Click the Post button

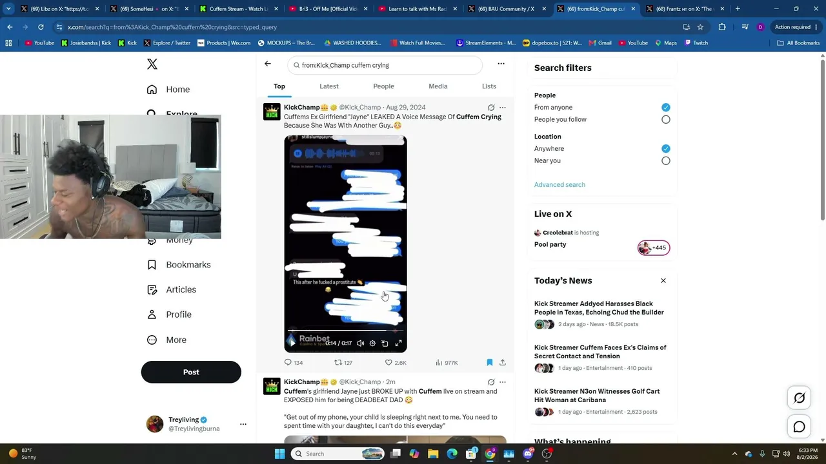[x=191, y=372]
